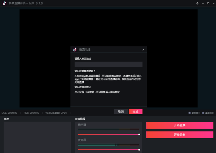Viewport: 216px width, 153px height.
Task: Click the 麦克风 label in the mixer
Action: click(x=82, y=140)
